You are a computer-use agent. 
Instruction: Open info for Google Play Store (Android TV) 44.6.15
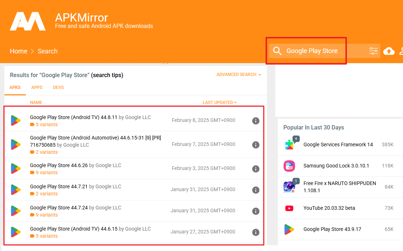pos(256,232)
